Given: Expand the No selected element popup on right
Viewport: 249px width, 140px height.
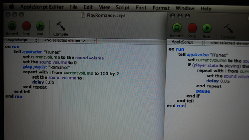Looking at the screenshot, I should coord(227,43).
